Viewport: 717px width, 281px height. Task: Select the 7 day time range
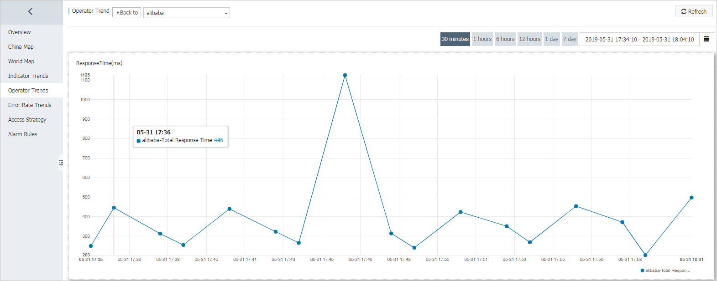point(570,39)
